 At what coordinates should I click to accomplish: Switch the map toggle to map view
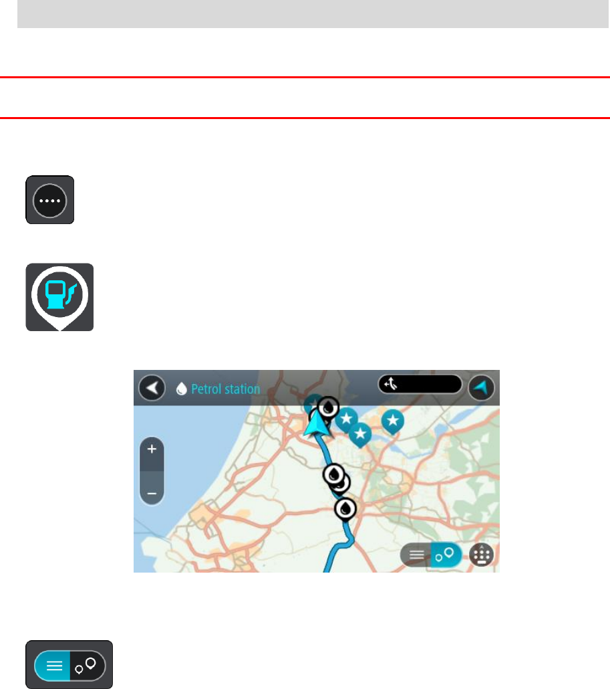click(446, 555)
